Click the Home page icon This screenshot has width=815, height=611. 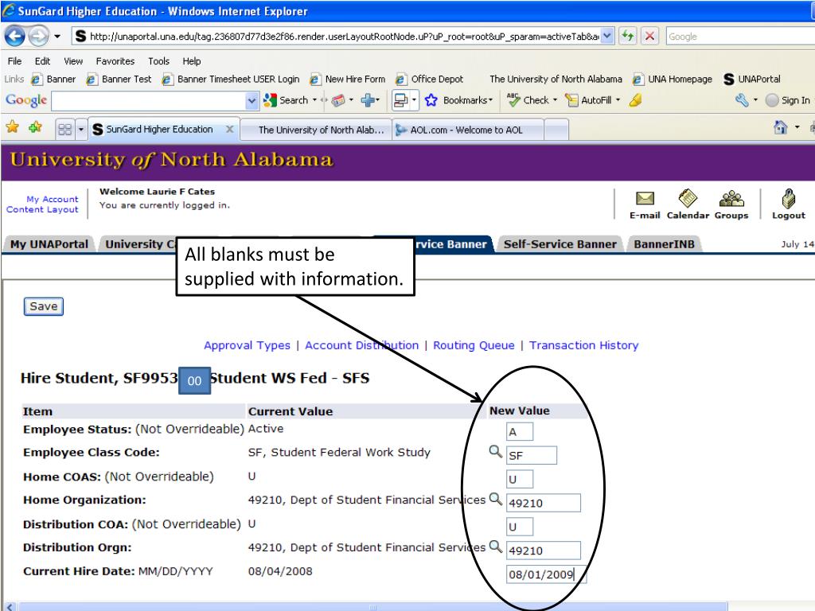[x=781, y=127]
